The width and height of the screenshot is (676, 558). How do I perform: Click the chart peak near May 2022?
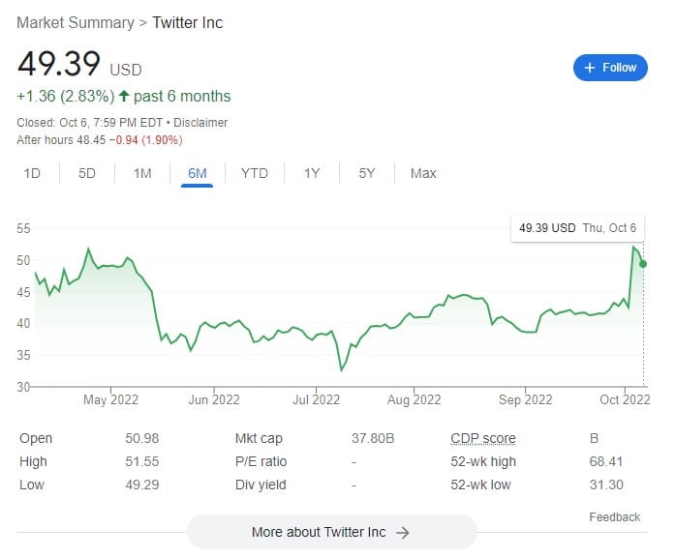(x=88, y=249)
